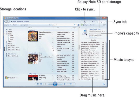Open the View options dropdown arrow
Image resolution: width=139 pixels, height=97 pixels.
click(x=52, y=25)
